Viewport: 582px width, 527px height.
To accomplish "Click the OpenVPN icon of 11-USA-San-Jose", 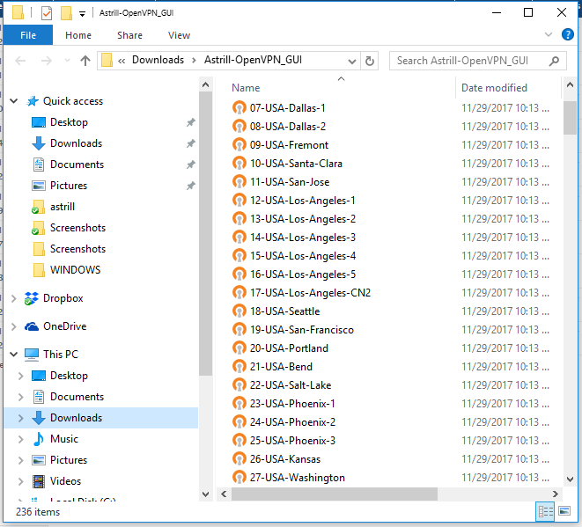I will [x=239, y=182].
